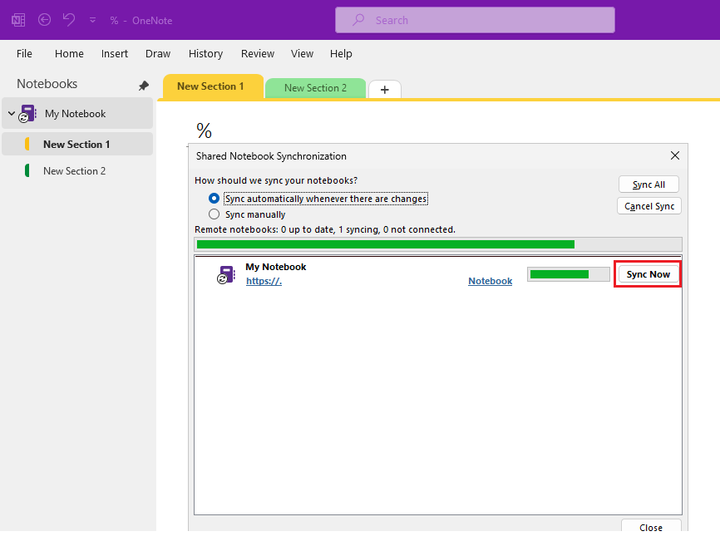Switch to New Section 1 tab

211,86
